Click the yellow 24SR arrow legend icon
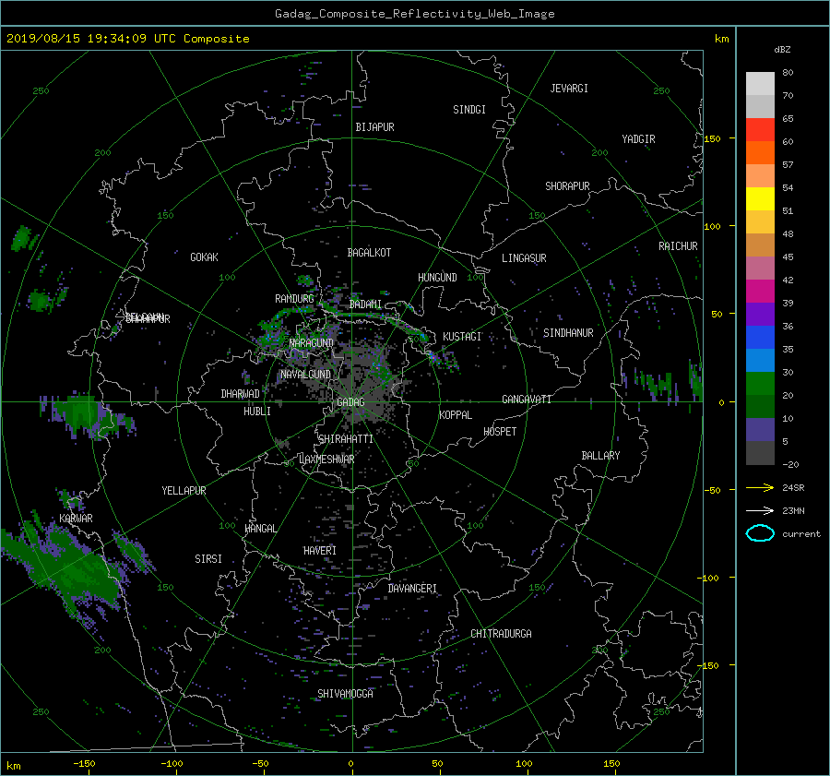This screenshot has height=776, width=830. 760,487
